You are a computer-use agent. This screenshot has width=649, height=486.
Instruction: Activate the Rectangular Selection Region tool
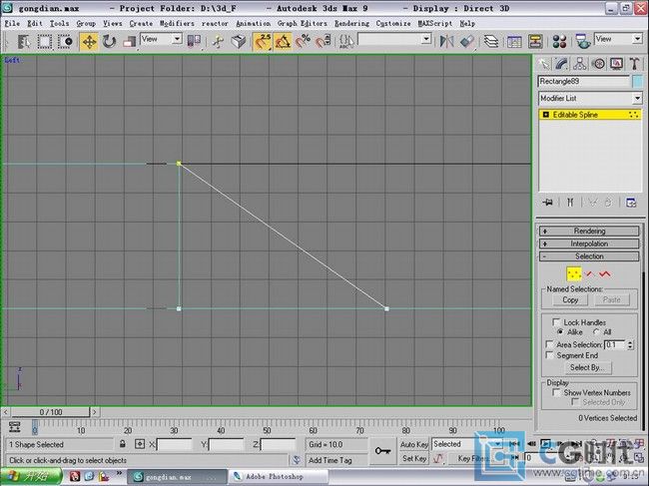pos(44,41)
